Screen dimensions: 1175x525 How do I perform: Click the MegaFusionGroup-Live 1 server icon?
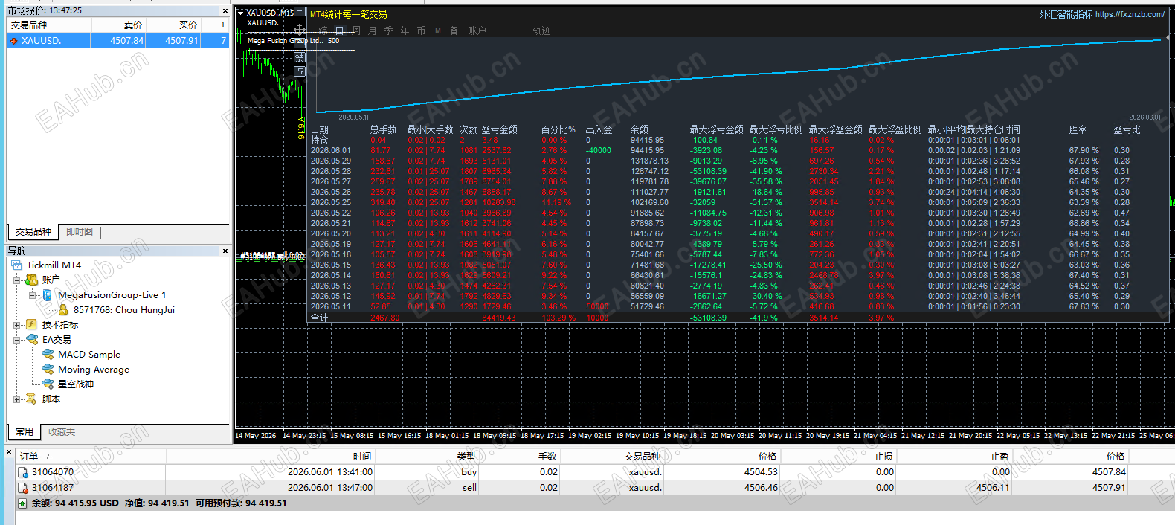coord(48,294)
